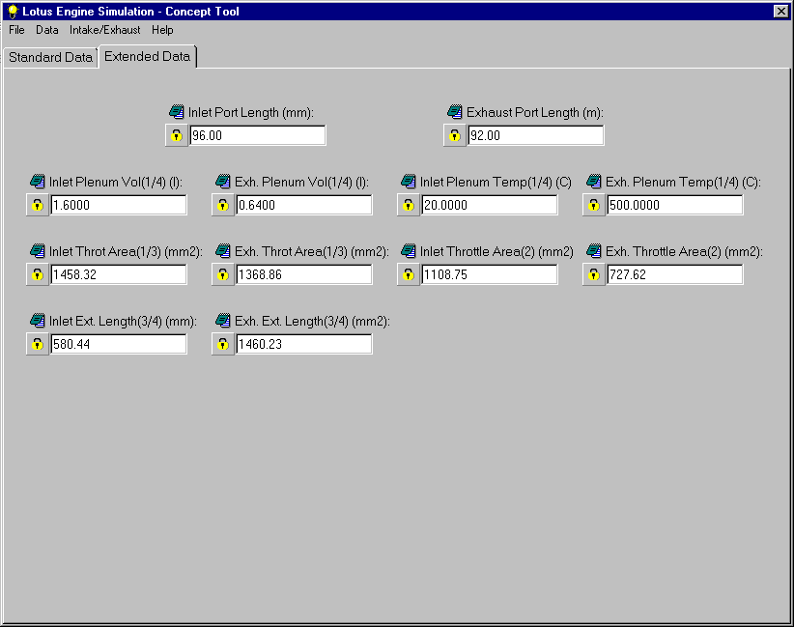The image size is (794, 627).
Task: Click the Inlet Throttle Area(2) field showing 1108.75
Action: point(490,274)
